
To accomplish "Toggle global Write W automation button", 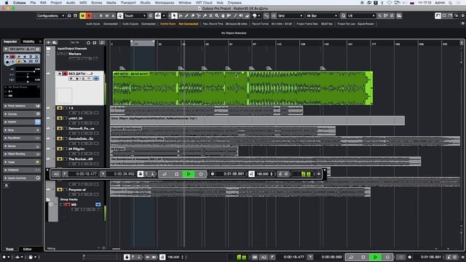I will (107, 16).
